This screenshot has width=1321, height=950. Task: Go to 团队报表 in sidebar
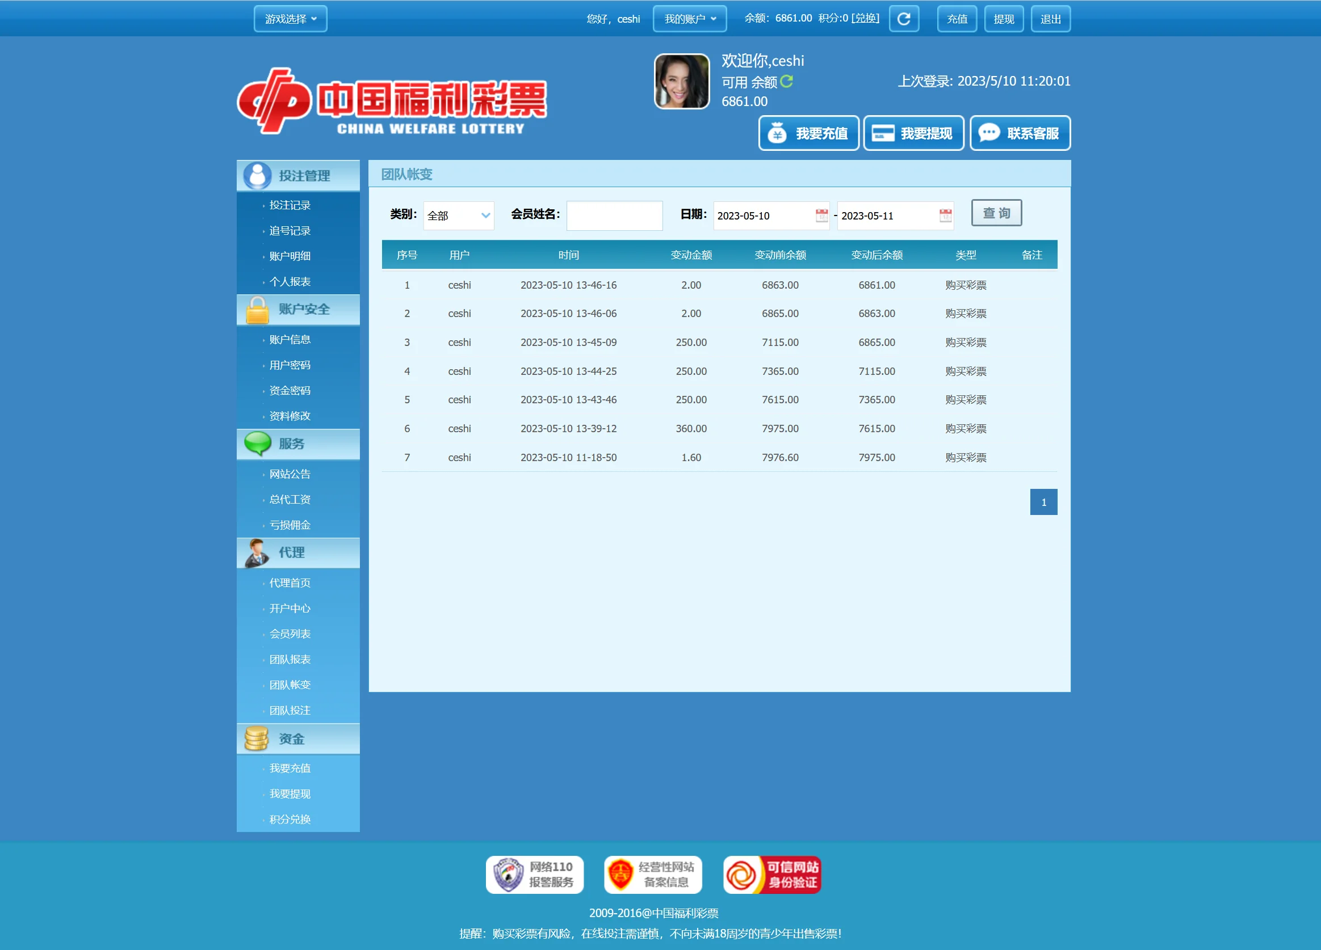[x=290, y=659]
